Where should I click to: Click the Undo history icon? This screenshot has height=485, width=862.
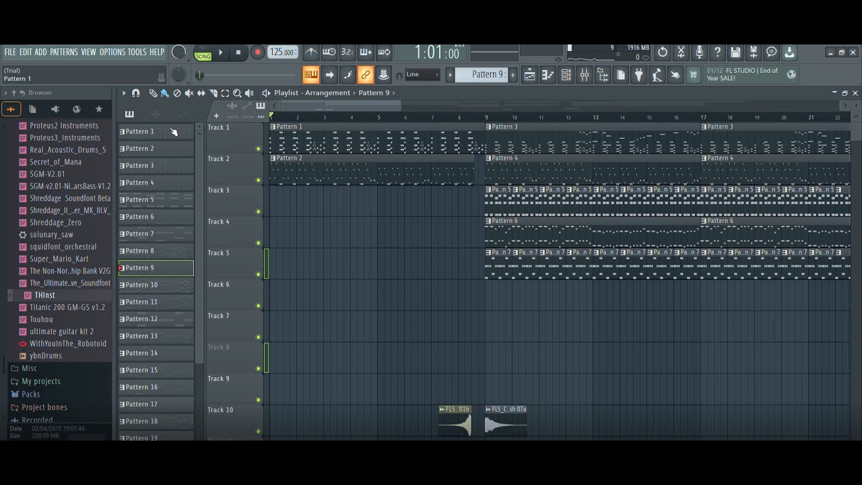(x=663, y=53)
